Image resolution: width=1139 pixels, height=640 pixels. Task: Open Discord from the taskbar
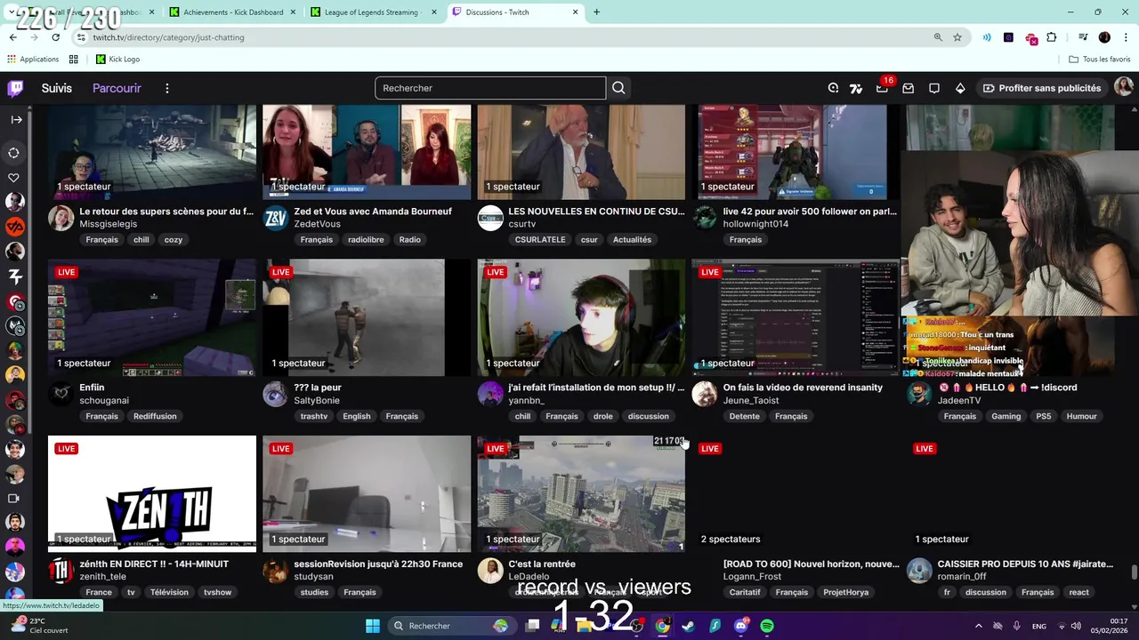coord(741,626)
